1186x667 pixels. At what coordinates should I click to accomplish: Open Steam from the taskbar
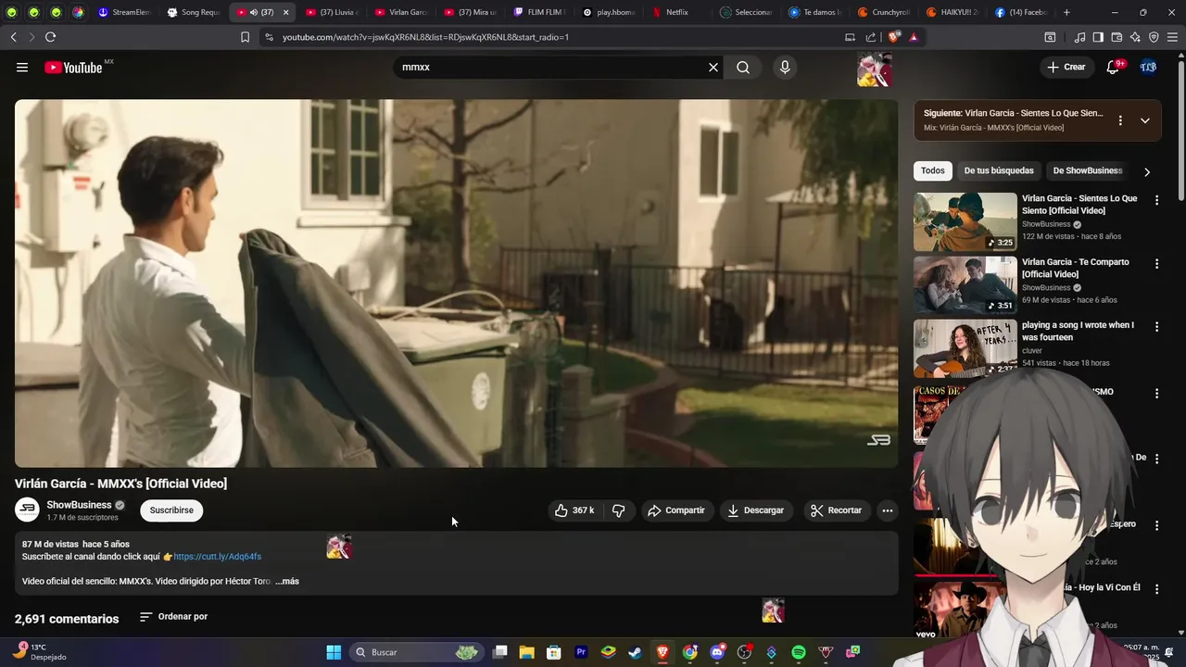point(635,652)
